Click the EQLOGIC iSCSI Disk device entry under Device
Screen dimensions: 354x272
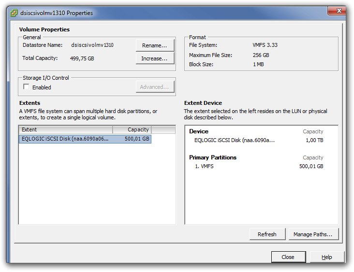click(x=234, y=140)
